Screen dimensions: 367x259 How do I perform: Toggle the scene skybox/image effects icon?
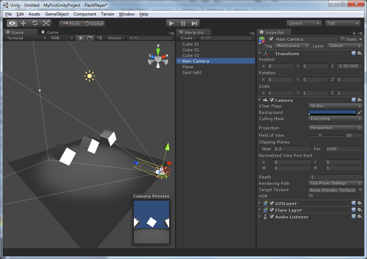point(90,38)
